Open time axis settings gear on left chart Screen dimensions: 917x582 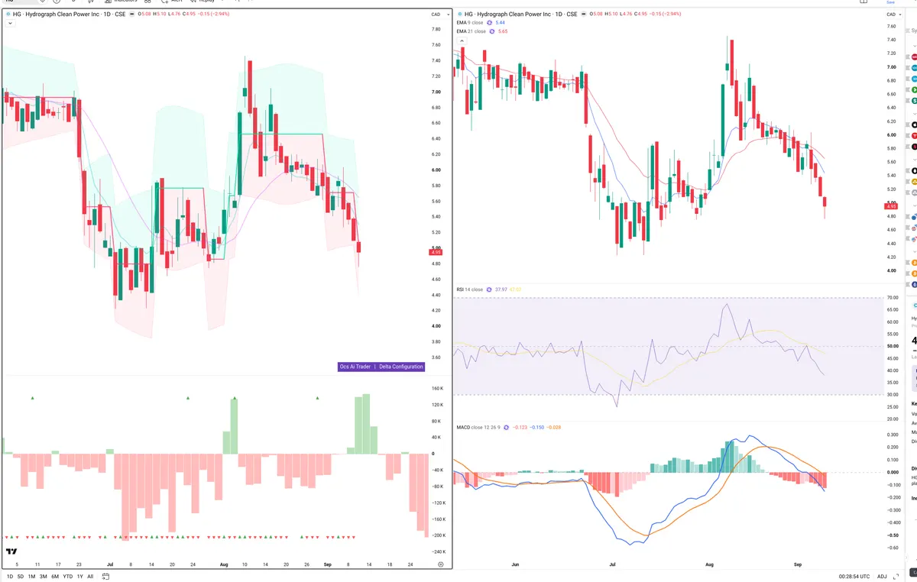tap(440, 564)
